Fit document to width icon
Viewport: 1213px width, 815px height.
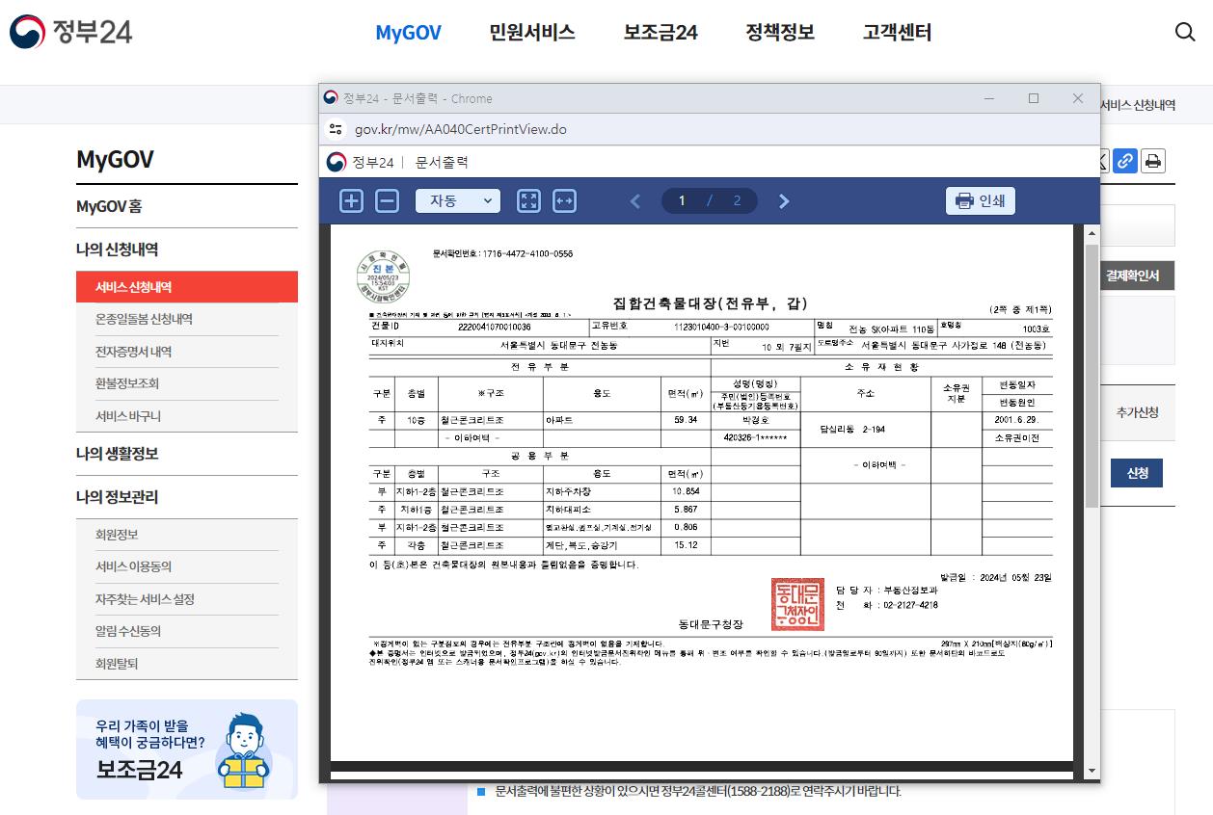click(564, 200)
